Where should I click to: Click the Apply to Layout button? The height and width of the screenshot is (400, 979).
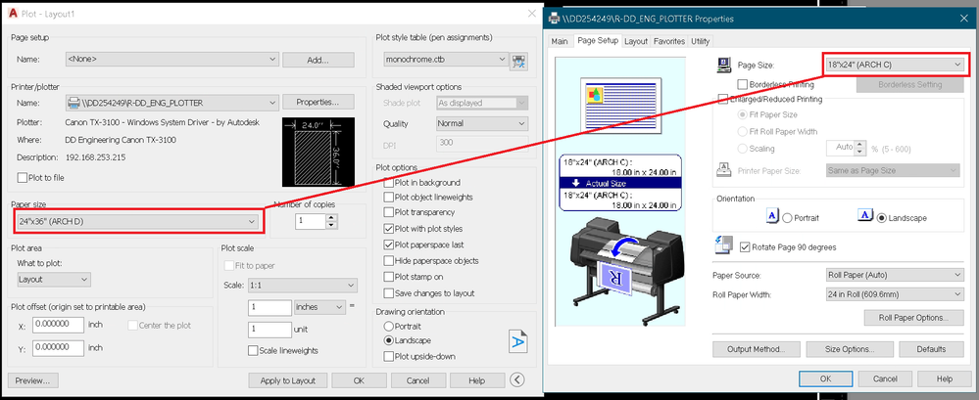coord(287,380)
